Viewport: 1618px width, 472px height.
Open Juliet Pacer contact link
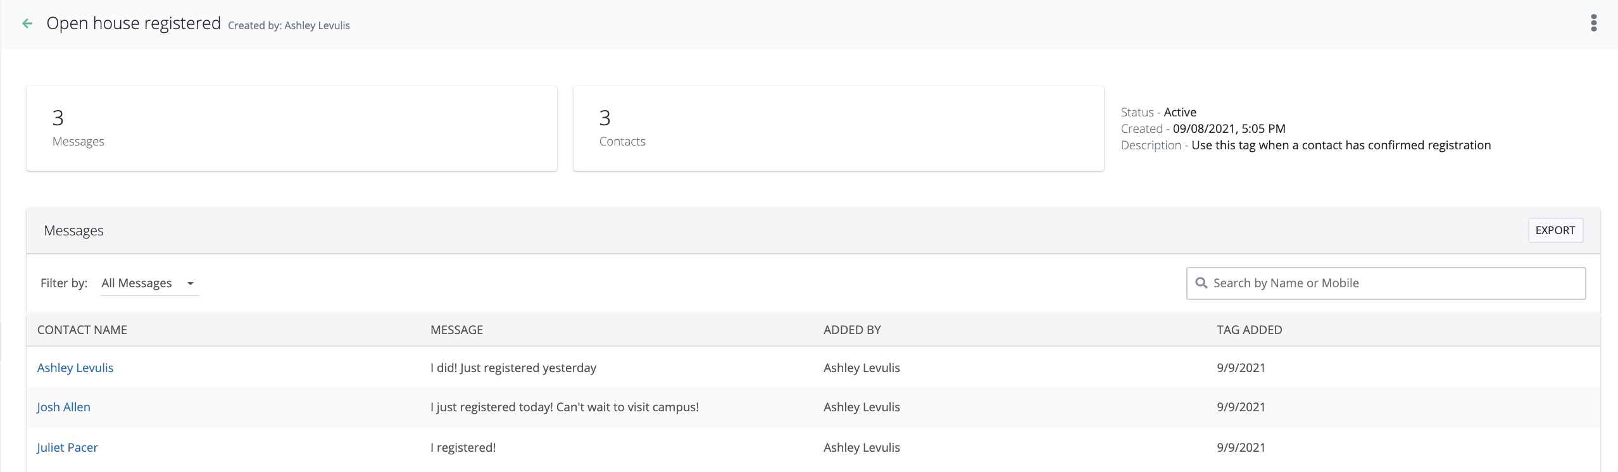pyautogui.click(x=67, y=447)
